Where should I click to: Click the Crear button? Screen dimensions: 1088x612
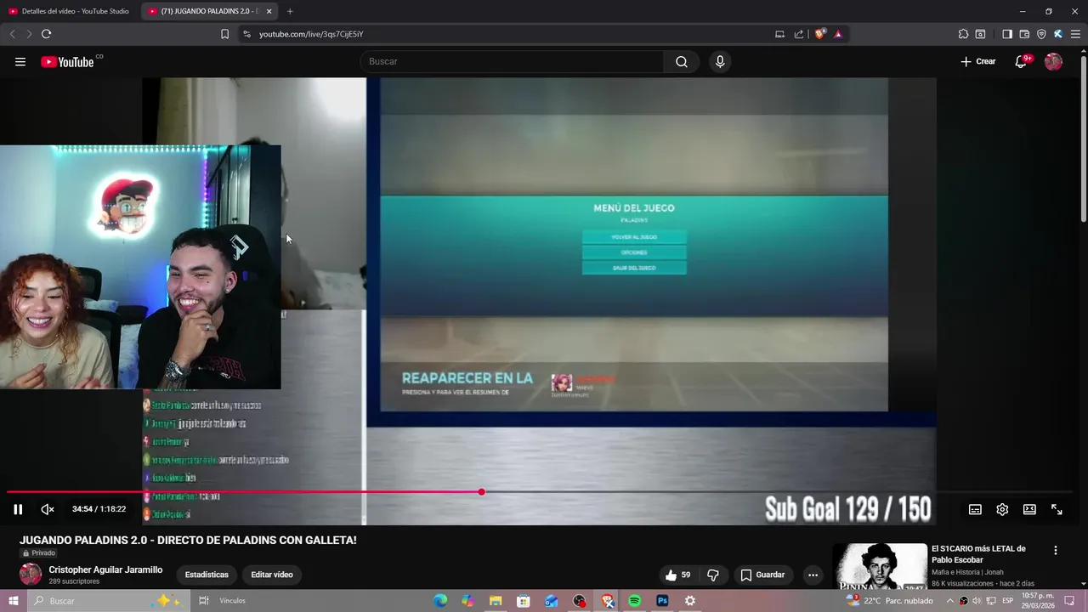coord(978,61)
